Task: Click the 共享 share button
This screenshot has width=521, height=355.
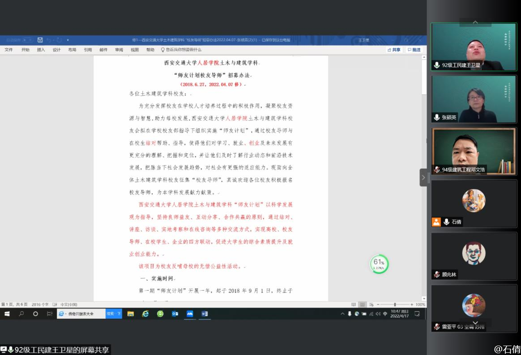Action: click(394, 50)
